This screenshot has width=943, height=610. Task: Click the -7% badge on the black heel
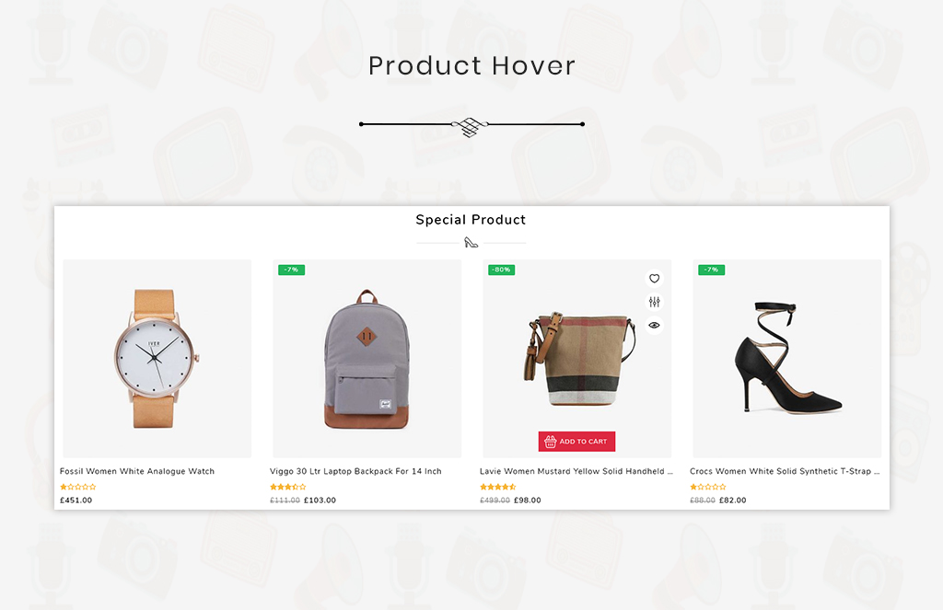click(712, 270)
